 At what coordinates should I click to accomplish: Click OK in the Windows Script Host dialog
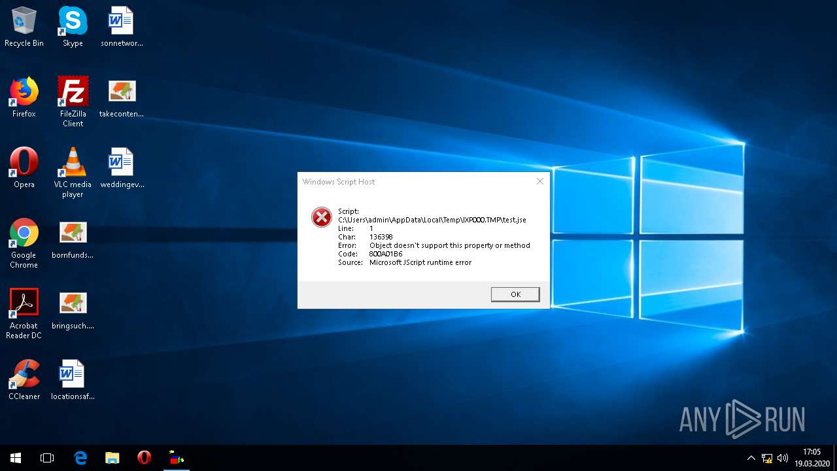515,294
